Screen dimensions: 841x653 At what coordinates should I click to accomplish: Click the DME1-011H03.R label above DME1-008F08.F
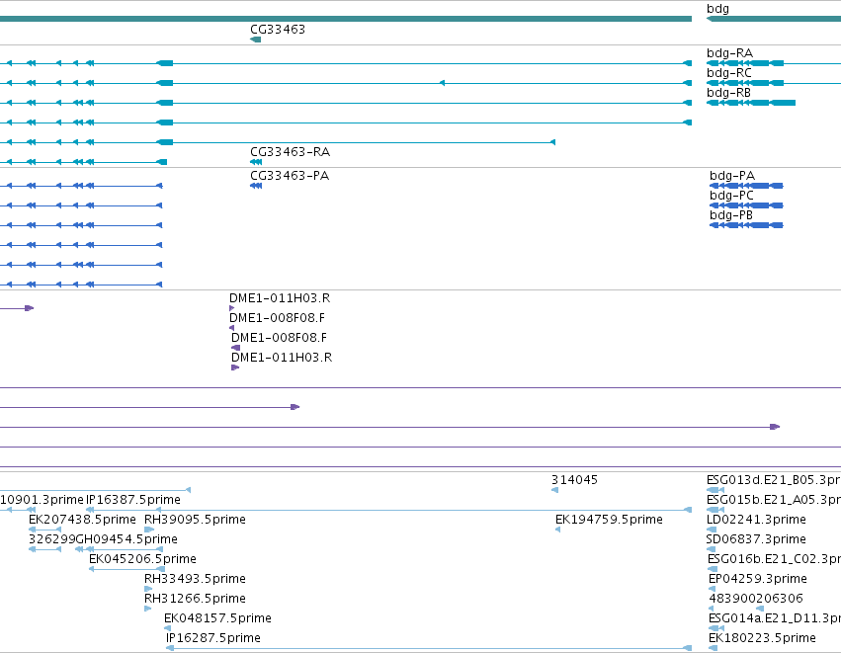coord(280,298)
